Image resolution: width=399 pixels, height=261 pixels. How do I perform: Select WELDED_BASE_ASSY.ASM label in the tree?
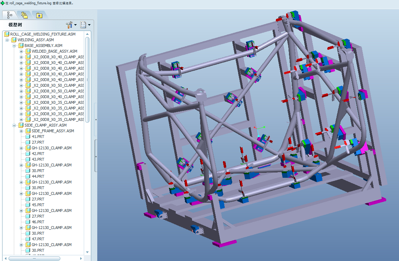click(54, 51)
